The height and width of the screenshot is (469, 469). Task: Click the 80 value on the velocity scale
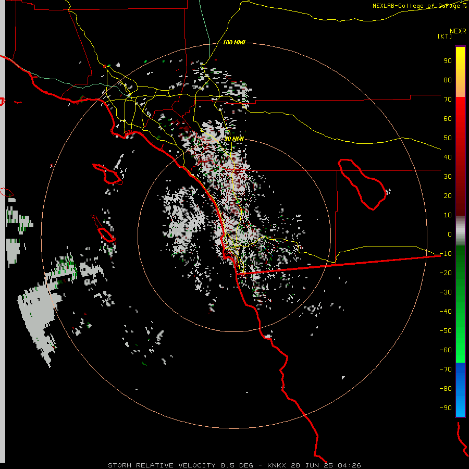point(448,80)
